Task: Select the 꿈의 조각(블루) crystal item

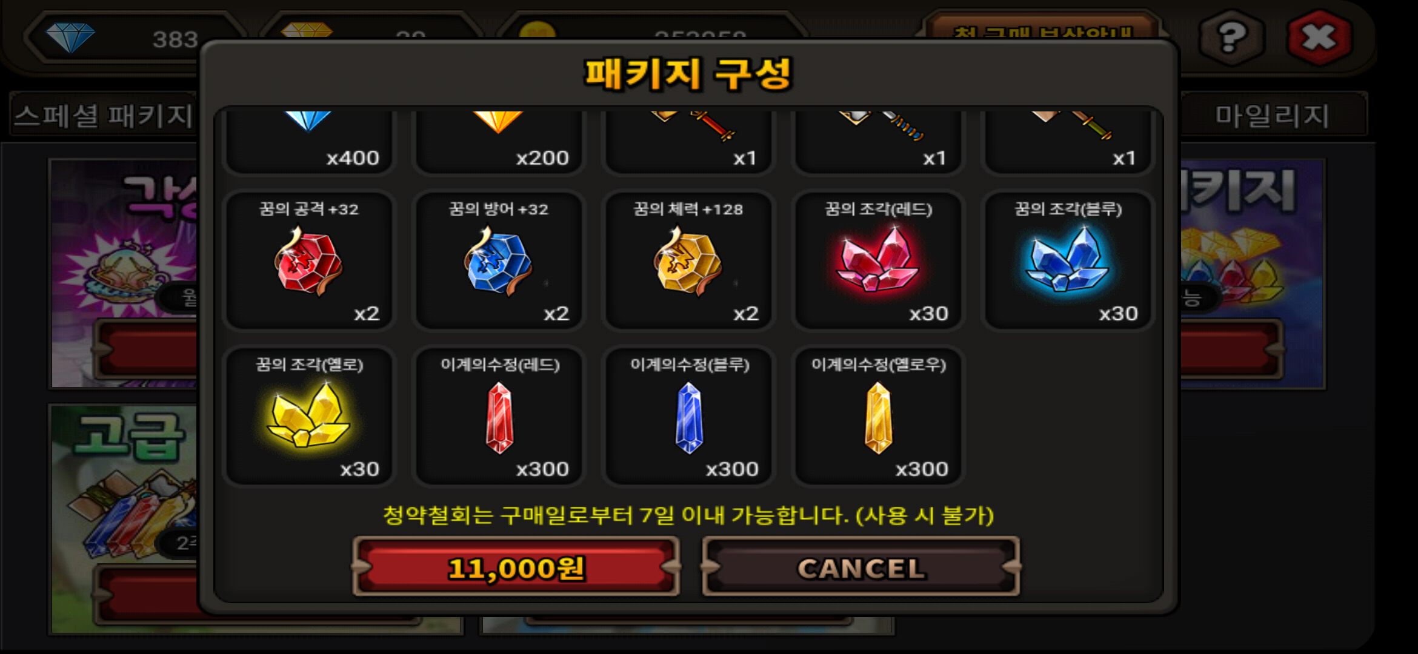Action: [x=1068, y=260]
